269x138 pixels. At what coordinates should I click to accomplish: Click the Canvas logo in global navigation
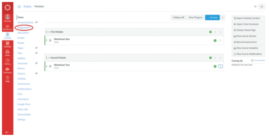point(8,8)
